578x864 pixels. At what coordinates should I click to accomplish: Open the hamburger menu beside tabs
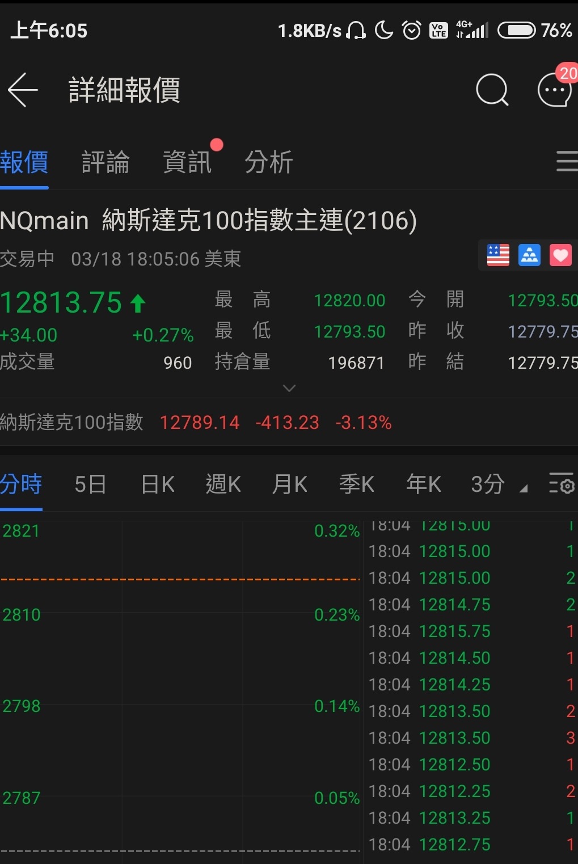click(566, 162)
